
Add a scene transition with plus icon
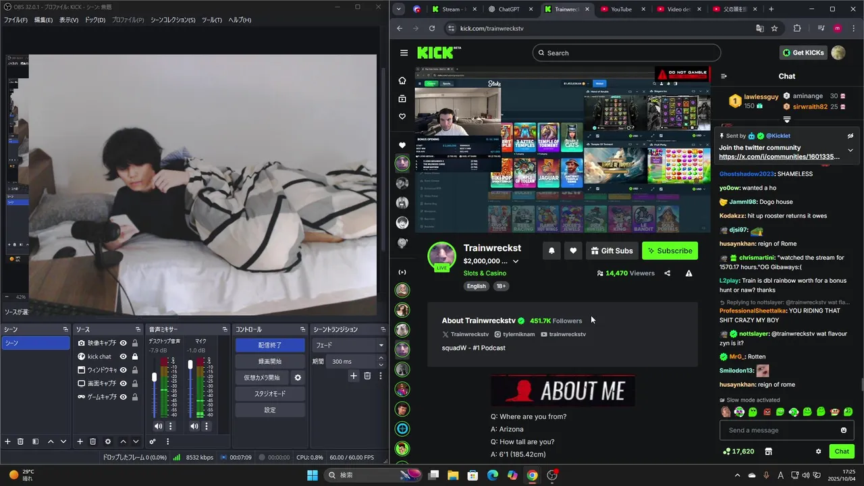(x=353, y=376)
